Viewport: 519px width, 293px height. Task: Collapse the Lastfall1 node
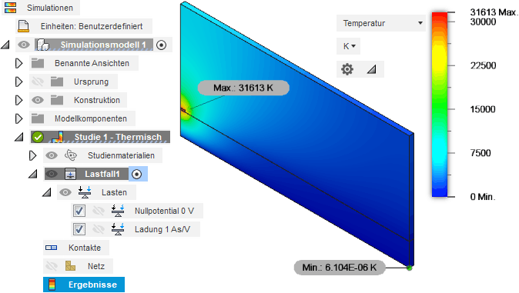(33, 174)
